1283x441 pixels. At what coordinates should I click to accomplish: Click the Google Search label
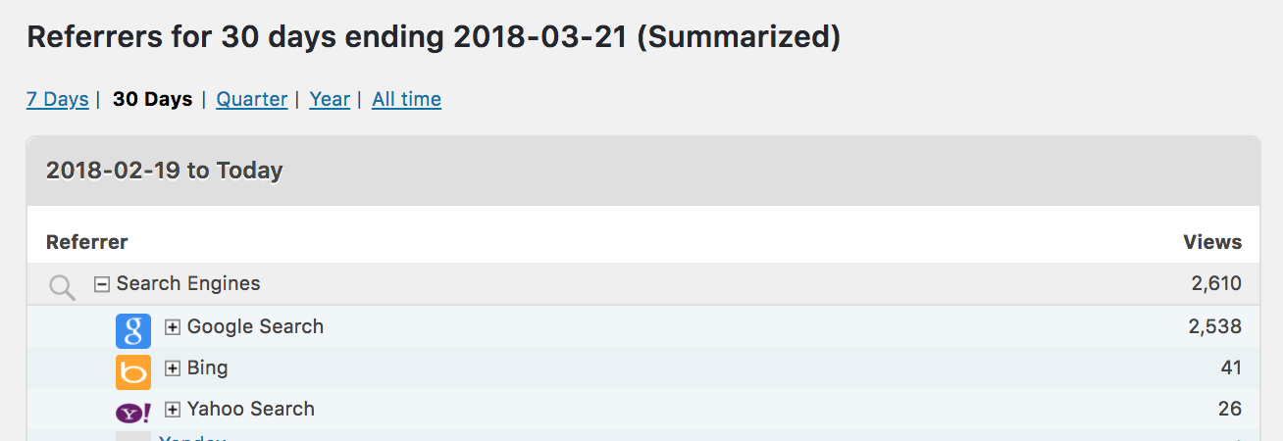255,327
